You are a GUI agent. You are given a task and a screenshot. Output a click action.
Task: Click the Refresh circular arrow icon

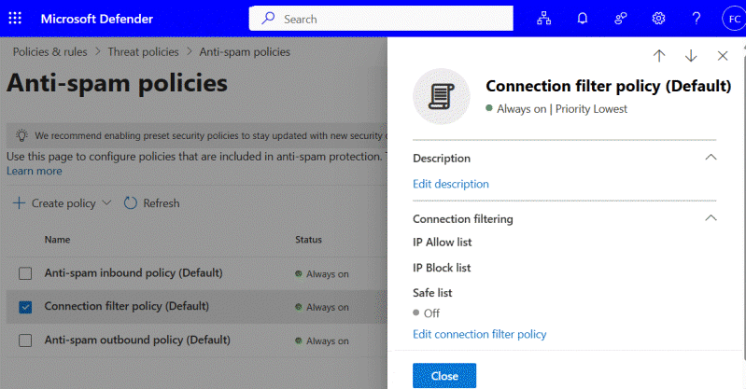coord(131,203)
